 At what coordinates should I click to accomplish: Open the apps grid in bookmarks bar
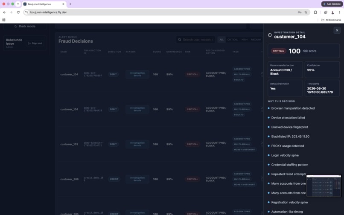4,20
